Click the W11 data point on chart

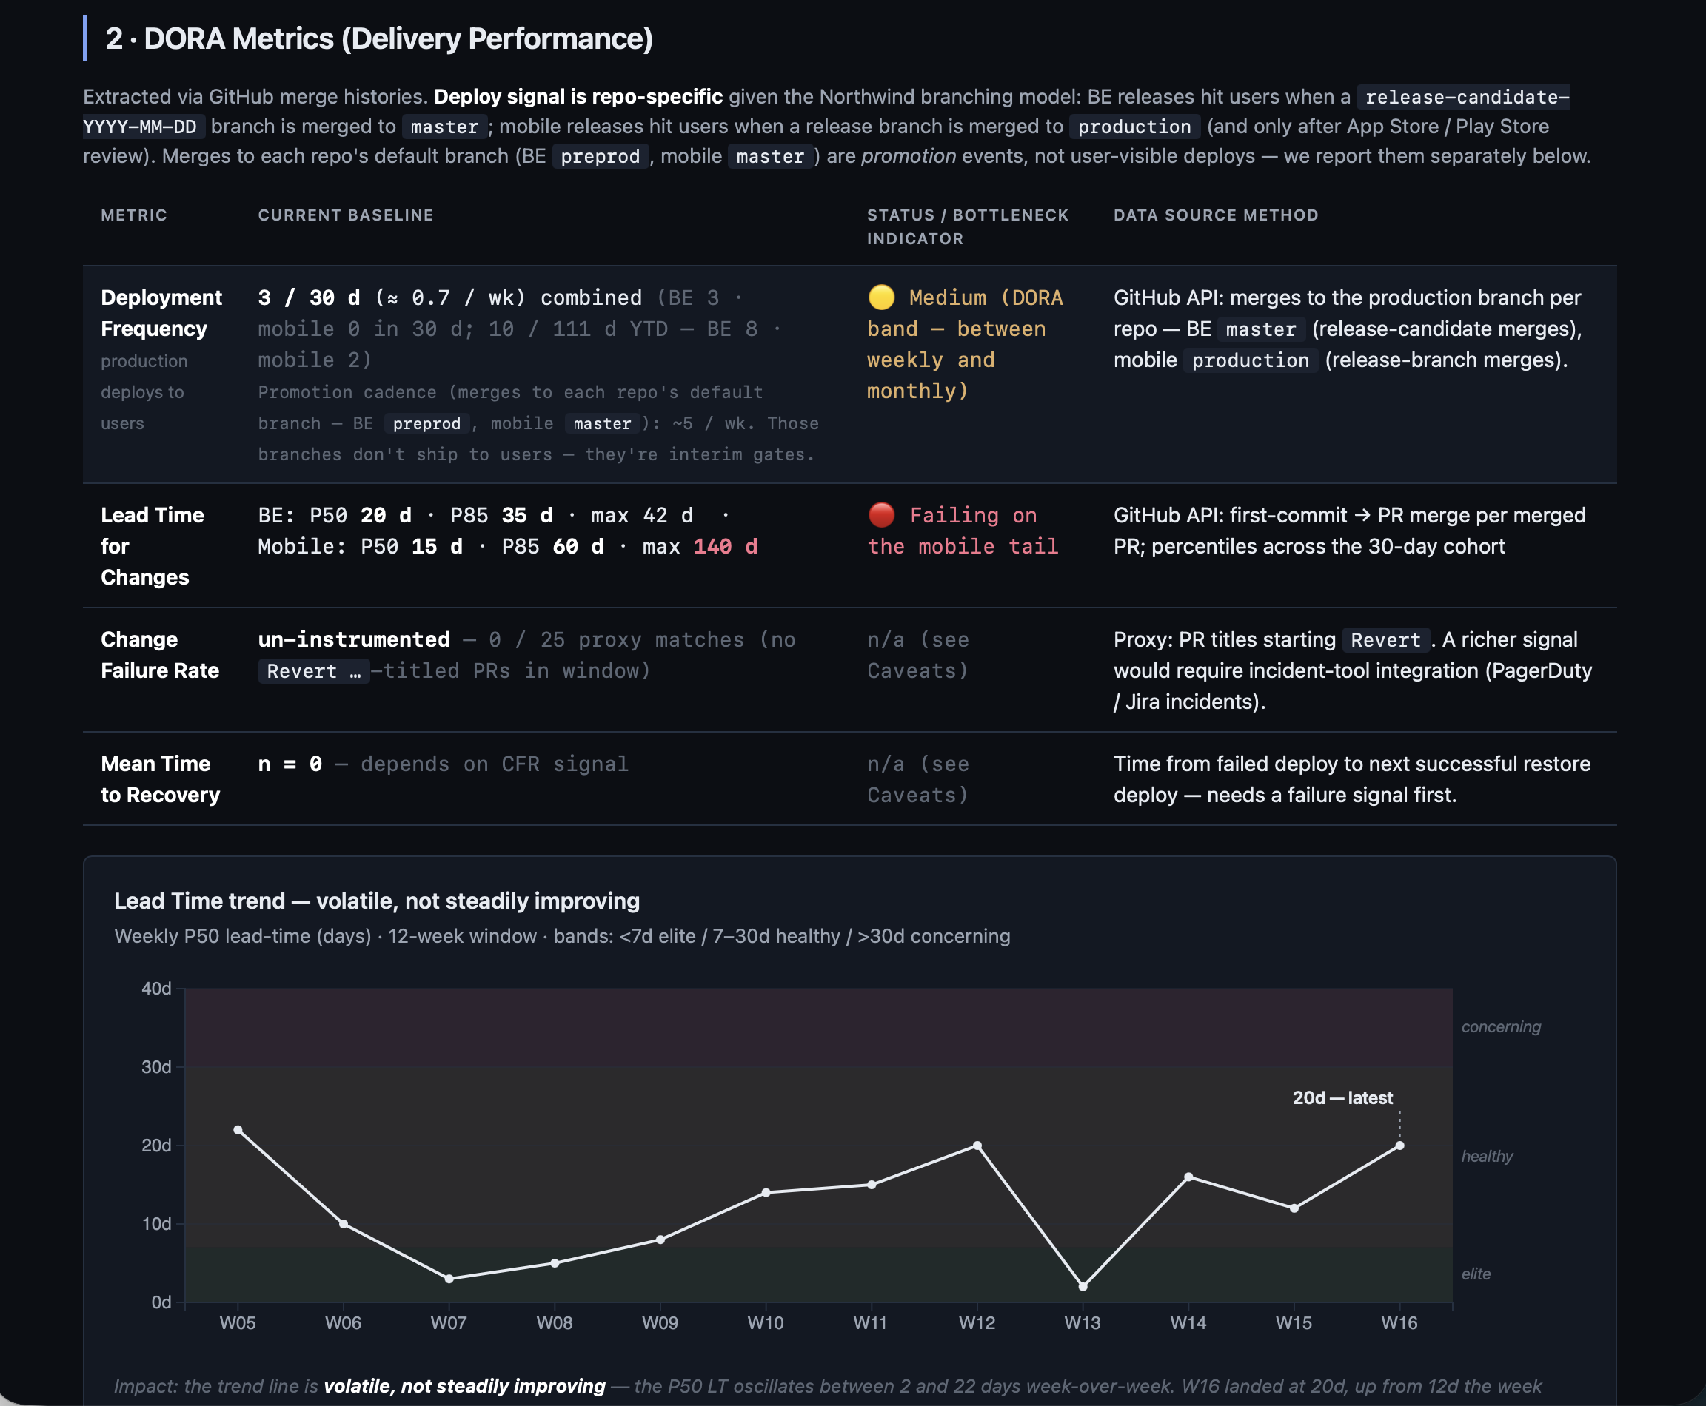tap(872, 1185)
